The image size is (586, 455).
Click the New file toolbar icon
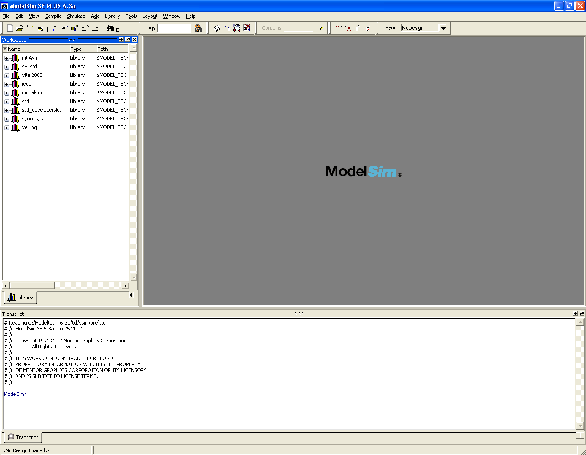pos(10,28)
